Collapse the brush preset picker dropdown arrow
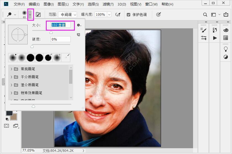The width and height of the screenshot is (232, 154). [x=30, y=14]
